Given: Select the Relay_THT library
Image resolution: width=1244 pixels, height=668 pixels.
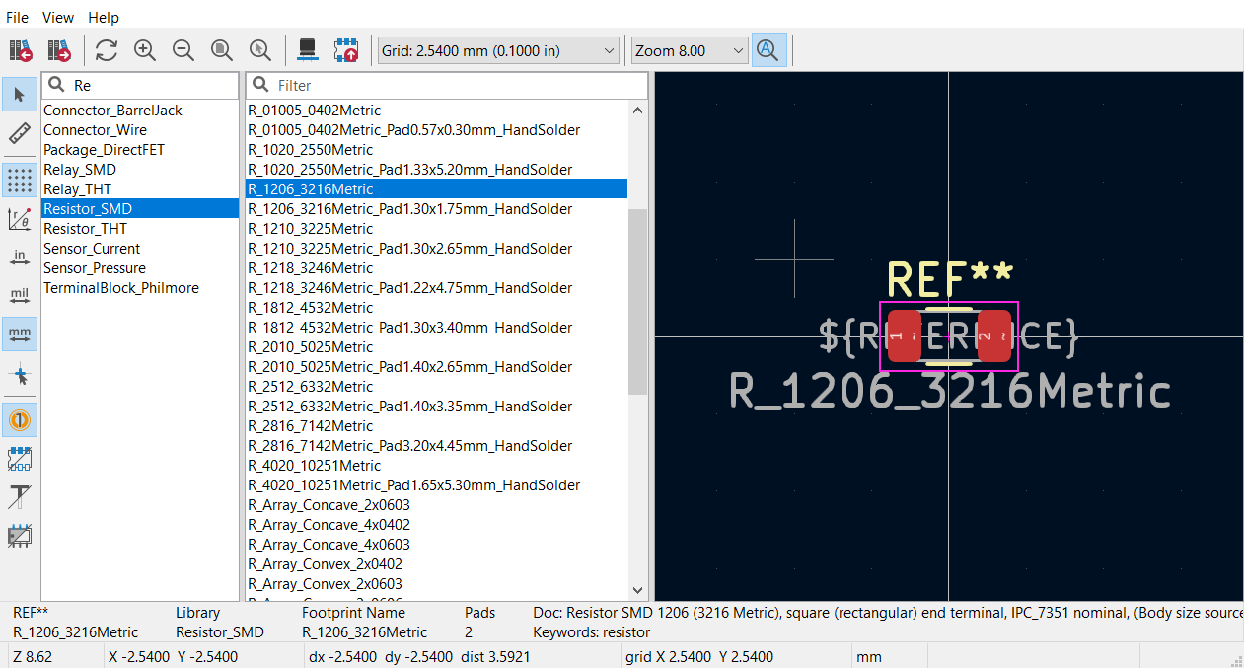Looking at the screenshot, I should pyautogui.click(x=78, y=189).
